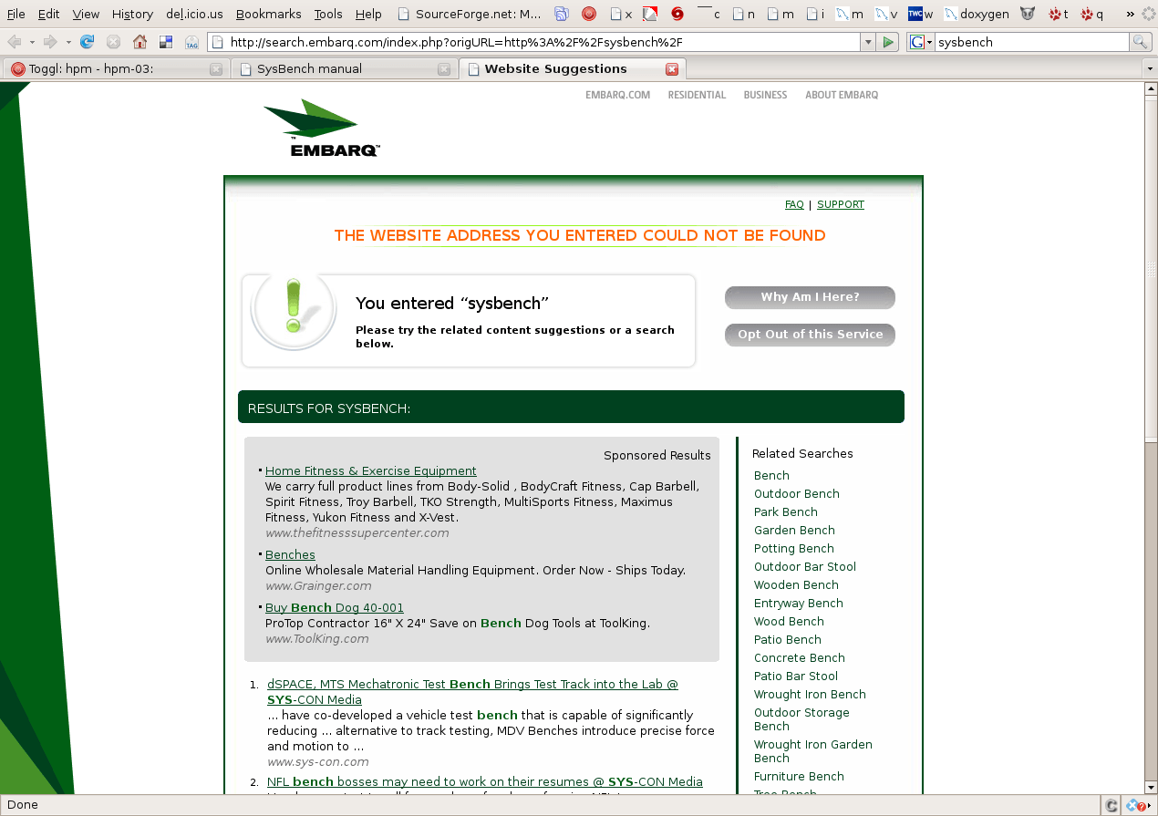Screen dimensions: 1158x816
Task: Open 'Home Fitness & Exercise Equipment' sponsored link
Action: pos(371,471)
